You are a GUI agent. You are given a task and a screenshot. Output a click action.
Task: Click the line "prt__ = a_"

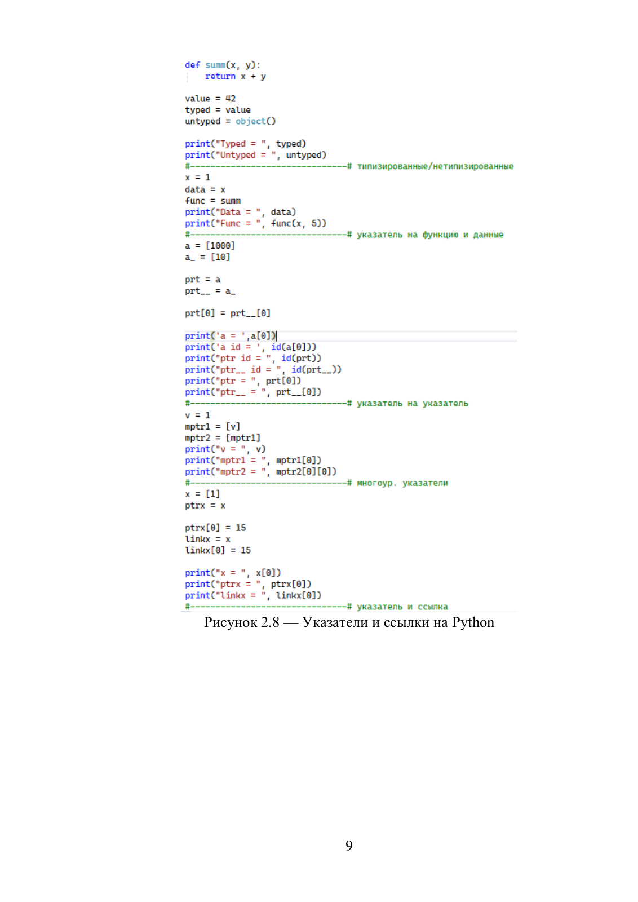point(210,291)
